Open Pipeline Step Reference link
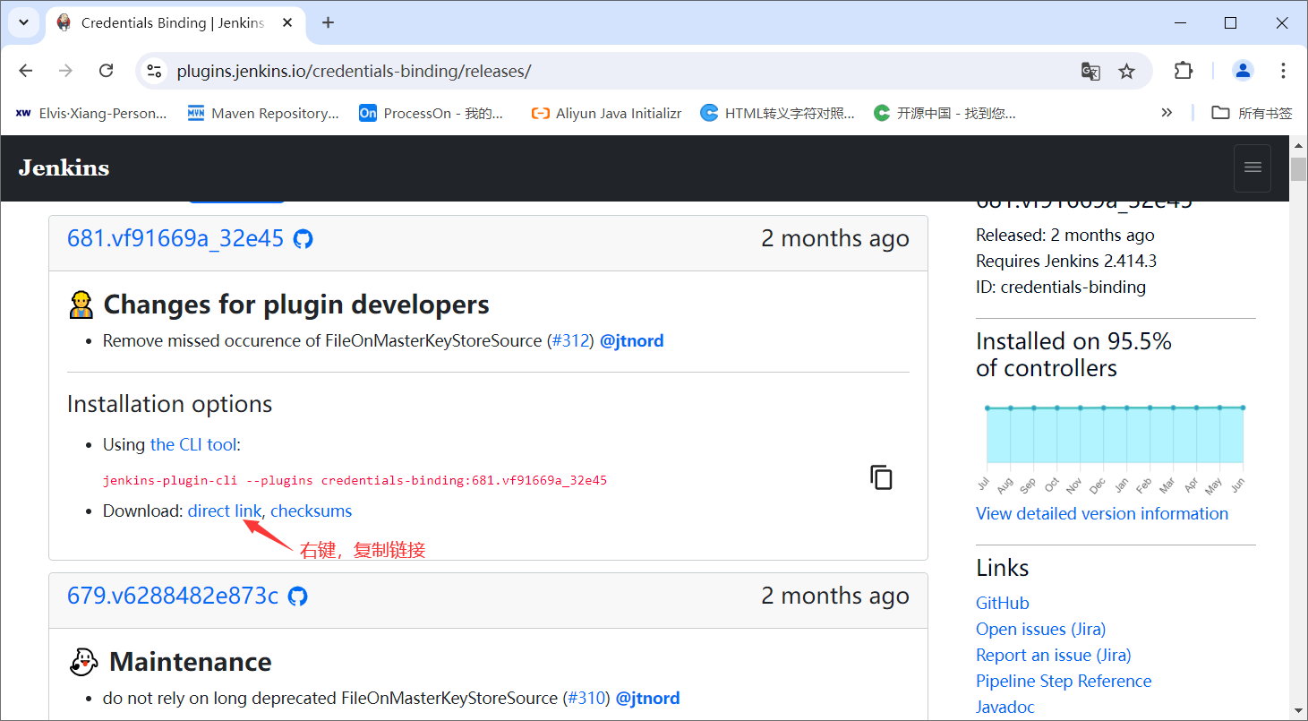 click(1064, 681)
